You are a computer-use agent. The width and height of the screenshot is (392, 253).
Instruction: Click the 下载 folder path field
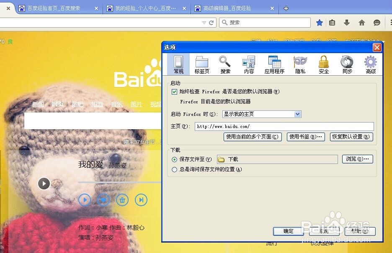pos(277,159)
